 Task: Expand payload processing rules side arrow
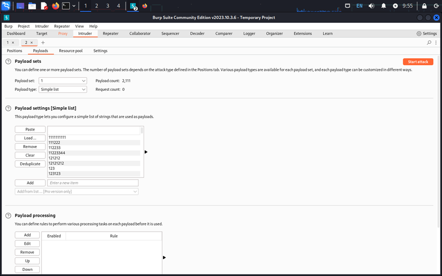165,258
